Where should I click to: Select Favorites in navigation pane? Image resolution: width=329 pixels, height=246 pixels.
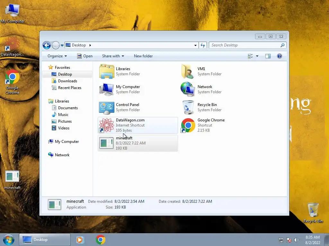pos(62,68)
